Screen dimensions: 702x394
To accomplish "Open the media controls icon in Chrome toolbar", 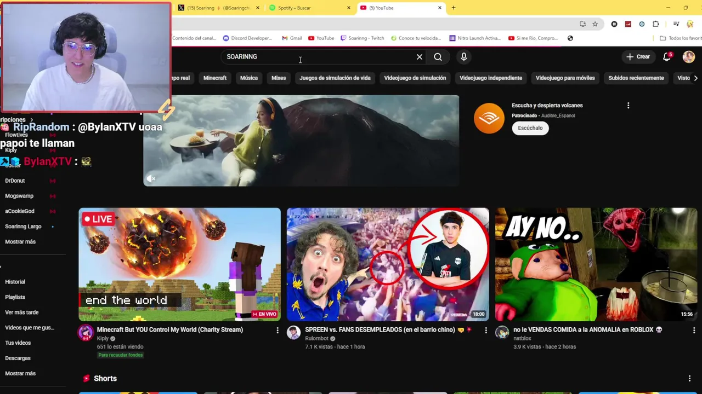I will [676, 24].
